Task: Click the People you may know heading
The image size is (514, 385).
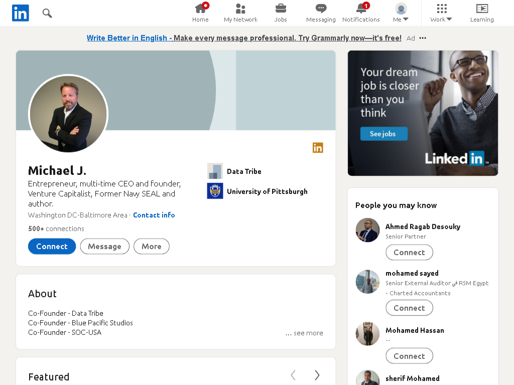Action: (x=396, y=205)
